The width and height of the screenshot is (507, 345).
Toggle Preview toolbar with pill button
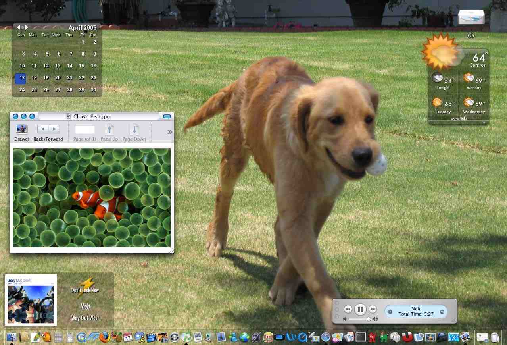coord(167,116)
